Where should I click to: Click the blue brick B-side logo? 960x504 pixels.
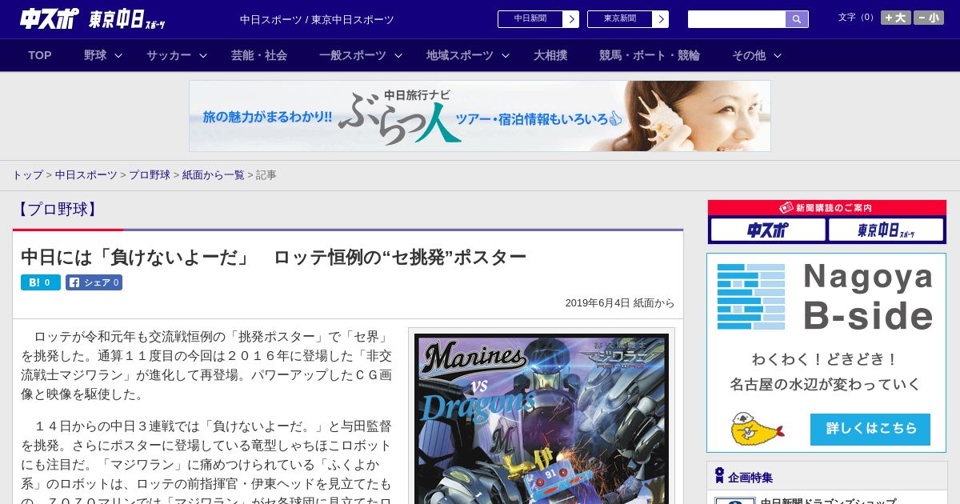pos(751,296)
